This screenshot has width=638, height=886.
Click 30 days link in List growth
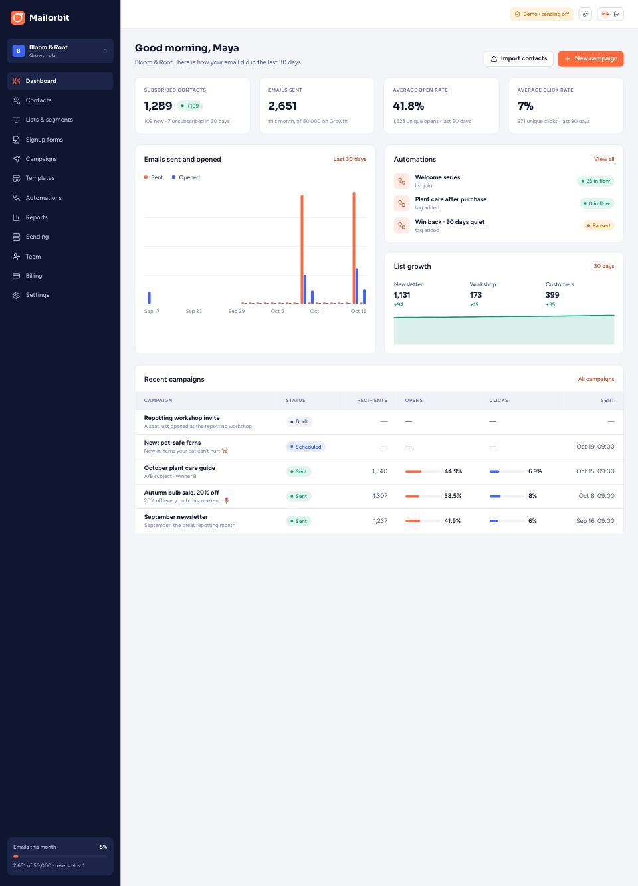[x=604, y=266]
